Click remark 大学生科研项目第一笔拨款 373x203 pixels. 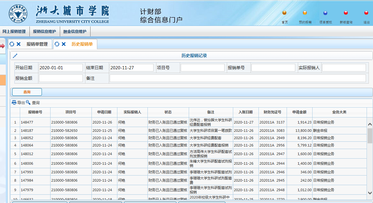[x=211, y=131]
